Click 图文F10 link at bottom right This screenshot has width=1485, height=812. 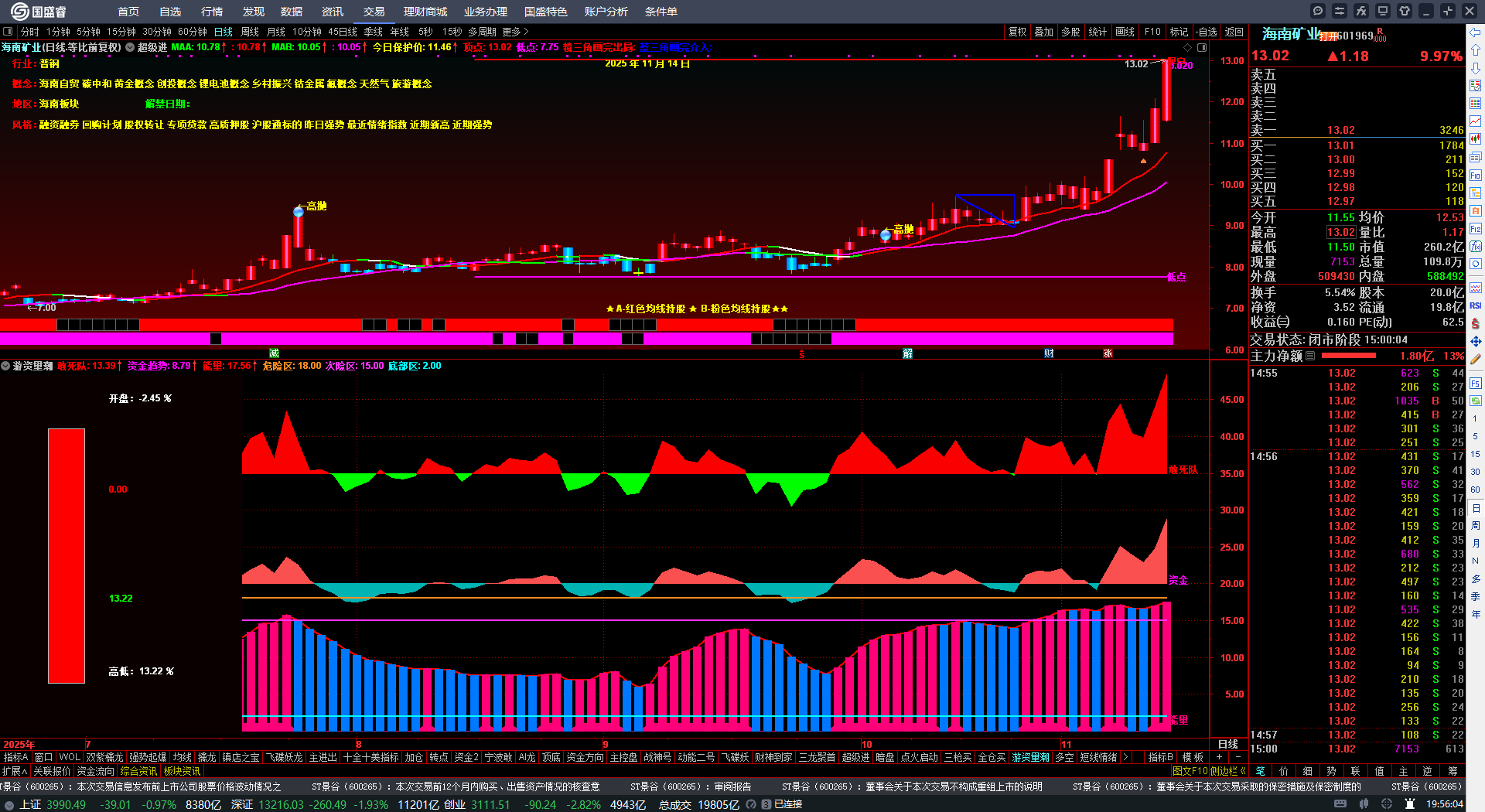(1190, 771)
